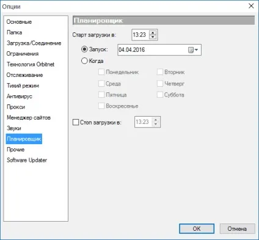
Task: Go to Звуки settings
Action: click(x=14, y=128)
